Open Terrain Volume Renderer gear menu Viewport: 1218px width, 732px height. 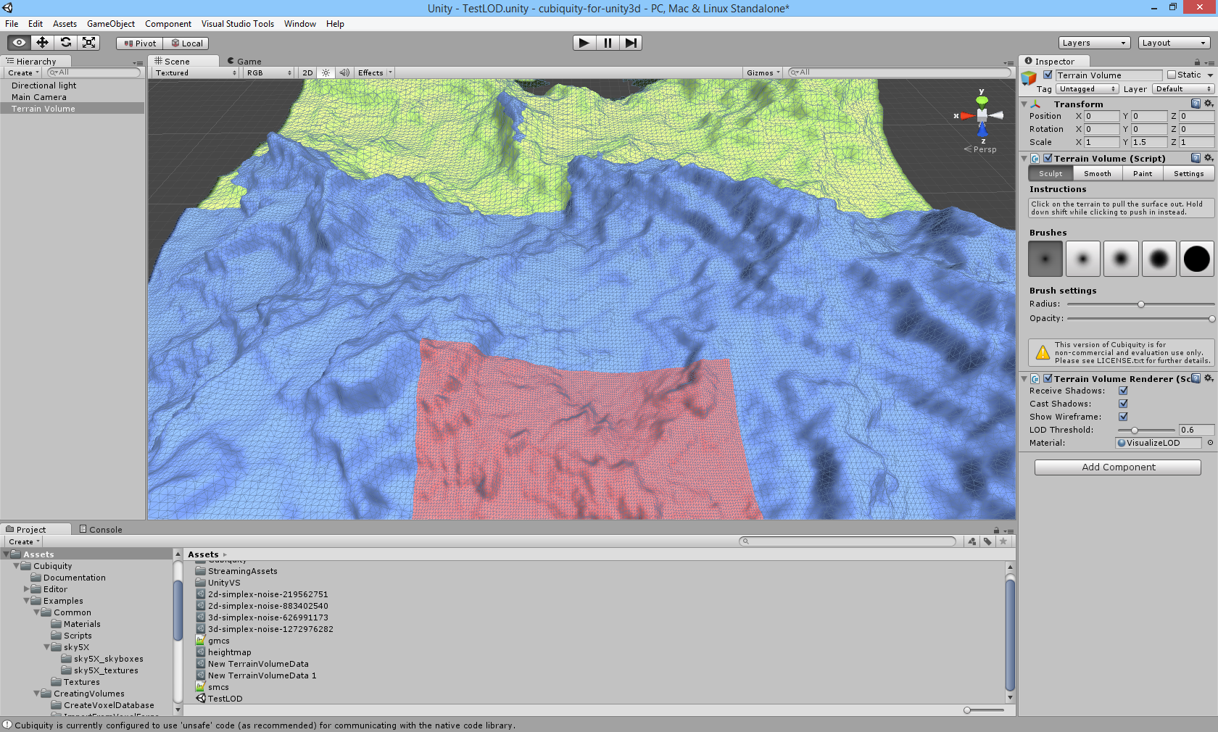pyautogui.click(x=1209, y=378)
